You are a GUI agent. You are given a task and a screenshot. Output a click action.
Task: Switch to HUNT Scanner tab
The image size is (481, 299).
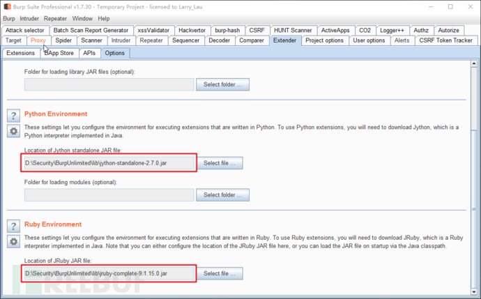click(x=293, y=31)
